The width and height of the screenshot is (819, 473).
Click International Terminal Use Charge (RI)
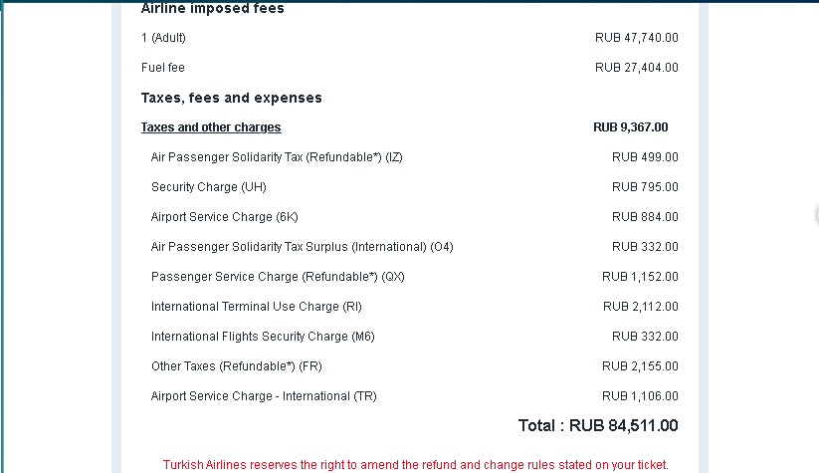pos(256,307)
